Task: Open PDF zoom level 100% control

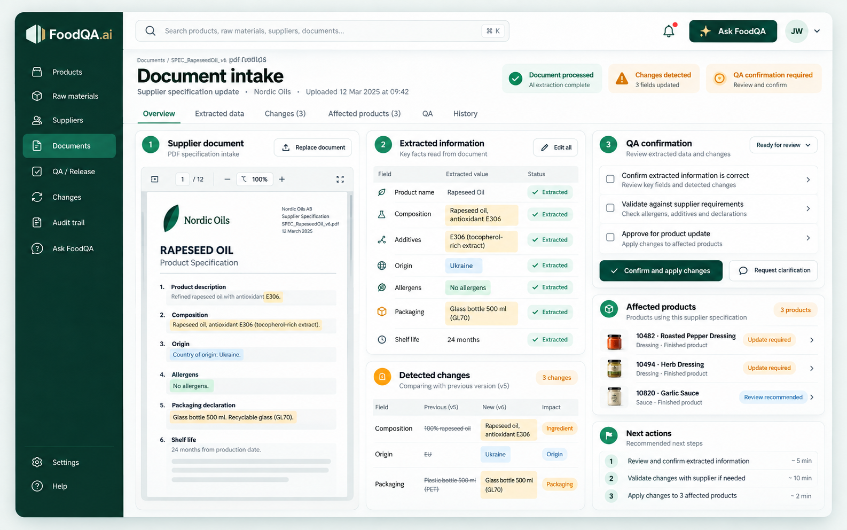Action: point(255,180)
